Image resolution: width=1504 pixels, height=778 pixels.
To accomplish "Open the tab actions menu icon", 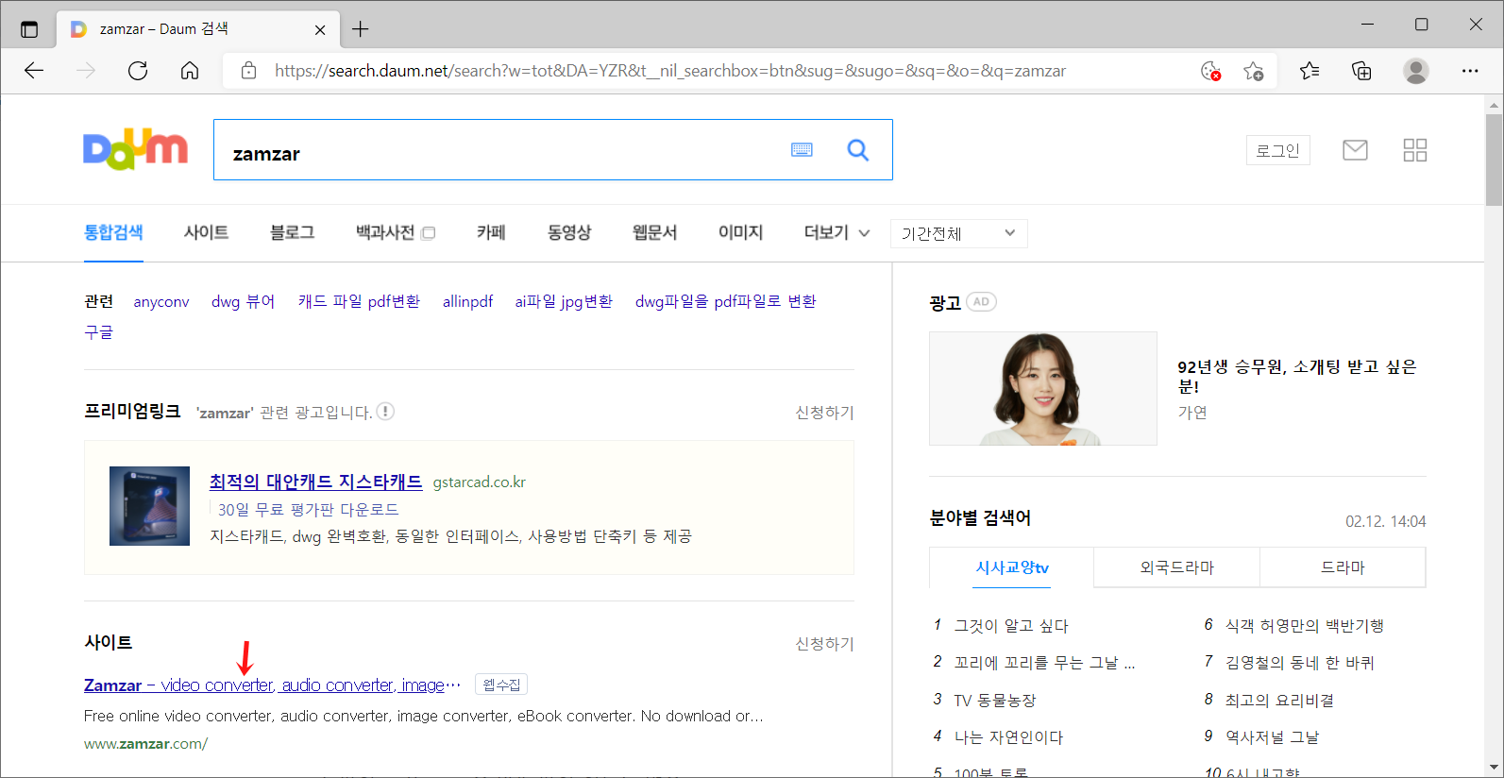I will pos(29,29).
